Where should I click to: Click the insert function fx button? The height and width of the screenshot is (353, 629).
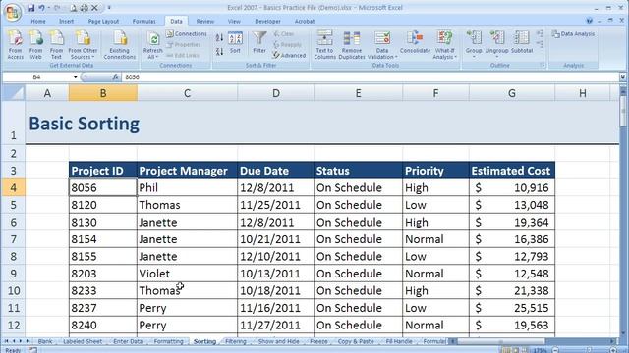(115, 76)
